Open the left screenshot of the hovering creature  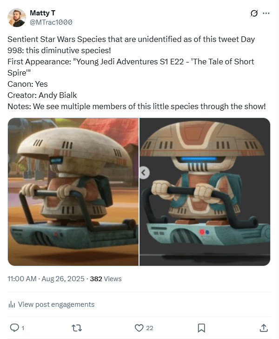pyautogui.click(x=73, y=192)
